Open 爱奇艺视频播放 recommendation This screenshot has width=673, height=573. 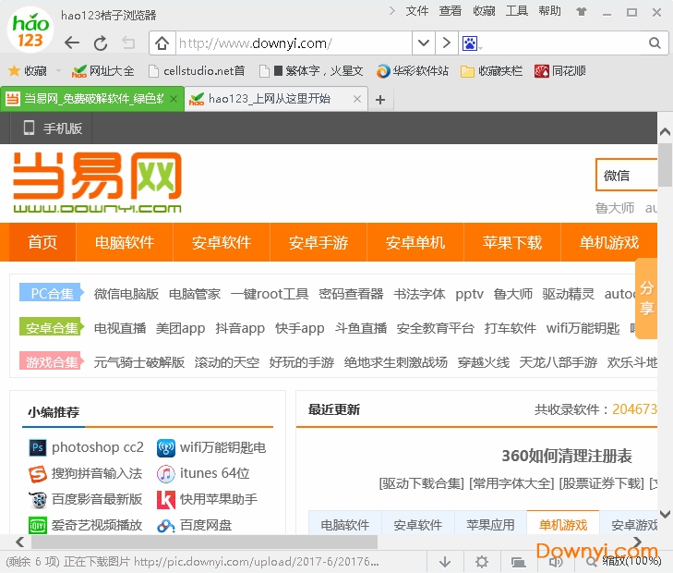[85, 525]
